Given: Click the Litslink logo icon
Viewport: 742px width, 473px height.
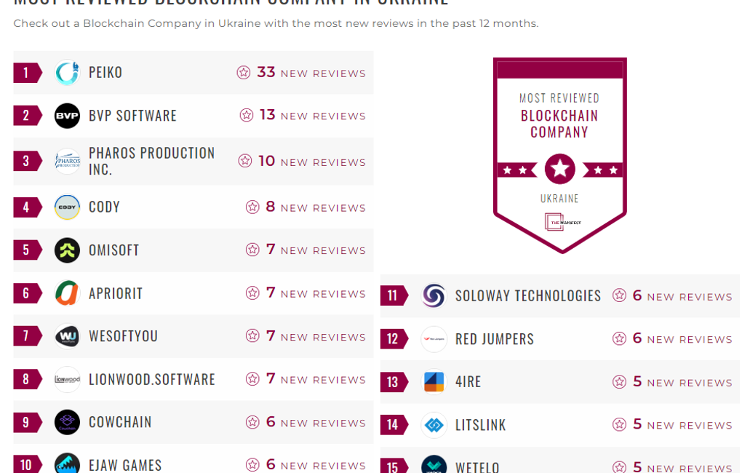Looking at the screenshot, I should tap(434, 425).
